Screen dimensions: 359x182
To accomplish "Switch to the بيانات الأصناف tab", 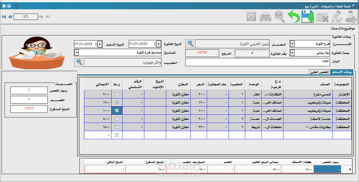I will 342,72.
